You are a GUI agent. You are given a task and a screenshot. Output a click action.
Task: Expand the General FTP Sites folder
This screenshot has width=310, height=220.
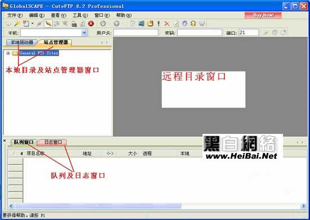[8, 53]
